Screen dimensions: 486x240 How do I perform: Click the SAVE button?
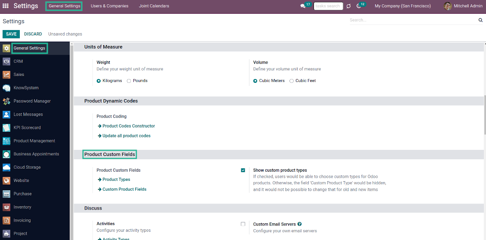pos(11,34)
